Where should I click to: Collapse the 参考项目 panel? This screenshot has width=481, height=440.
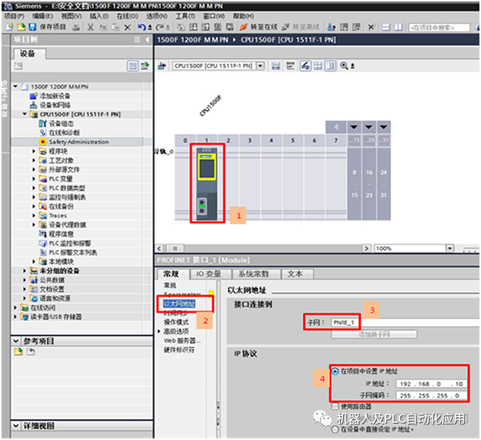pyautogui.click(x=16, y=341)
